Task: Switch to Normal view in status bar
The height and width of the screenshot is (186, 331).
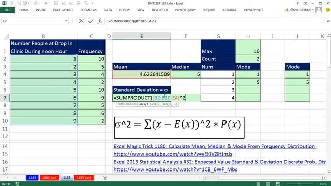Action: pos(258,184)
